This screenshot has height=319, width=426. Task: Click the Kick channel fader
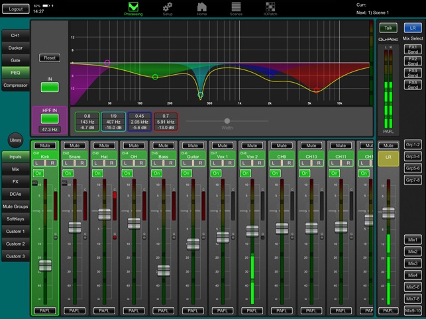point(45,265)
